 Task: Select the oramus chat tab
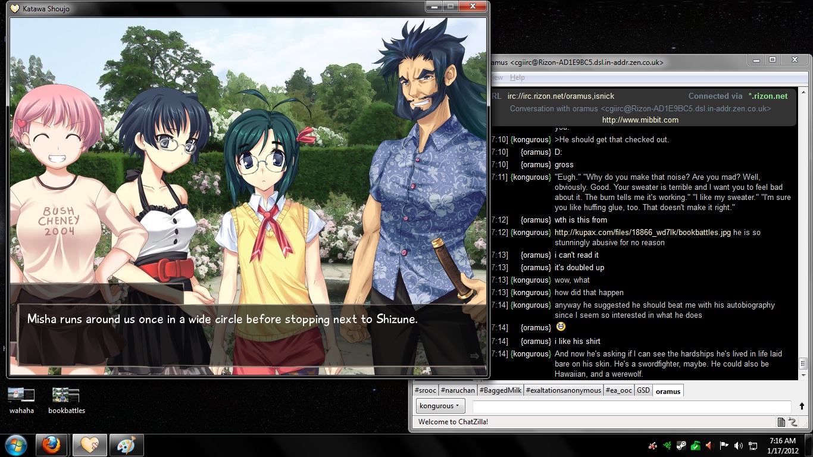point(668,391)
